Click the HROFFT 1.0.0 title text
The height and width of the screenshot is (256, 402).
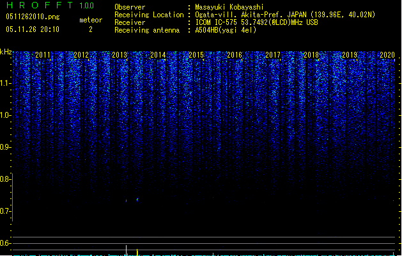tap(50, 5)
